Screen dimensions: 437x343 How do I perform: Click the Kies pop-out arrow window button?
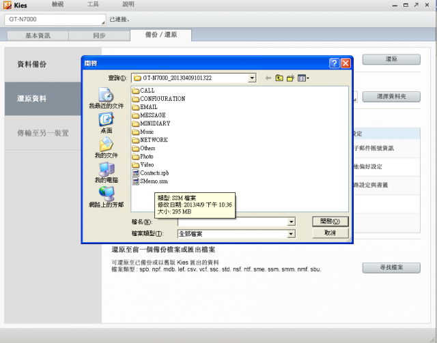pos(416,5)
